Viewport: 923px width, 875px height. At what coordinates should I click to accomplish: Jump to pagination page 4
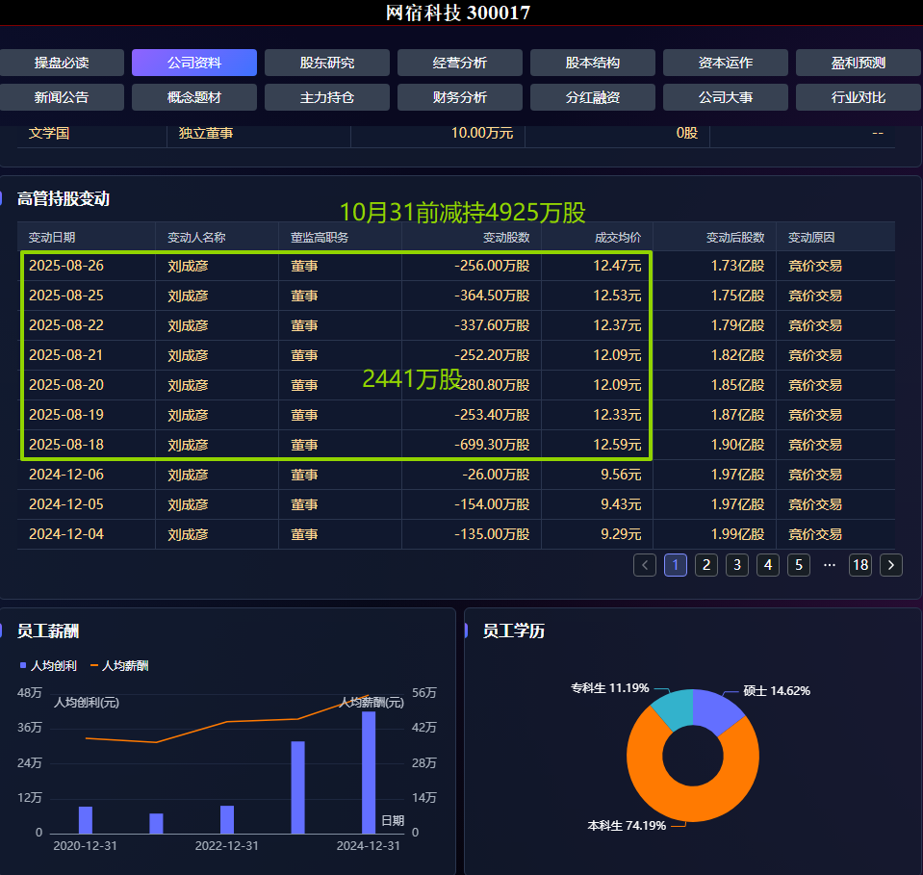point(768,565)
